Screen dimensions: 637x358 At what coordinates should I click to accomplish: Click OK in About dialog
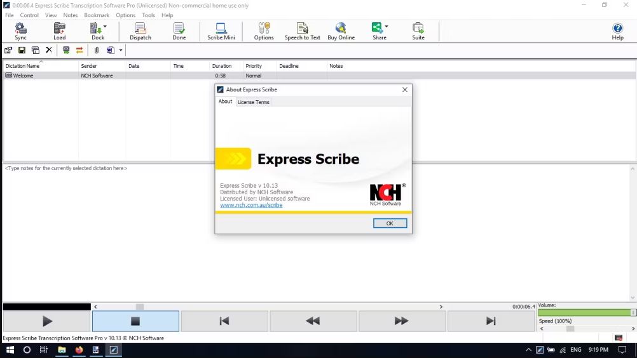[x=390, y=223]
